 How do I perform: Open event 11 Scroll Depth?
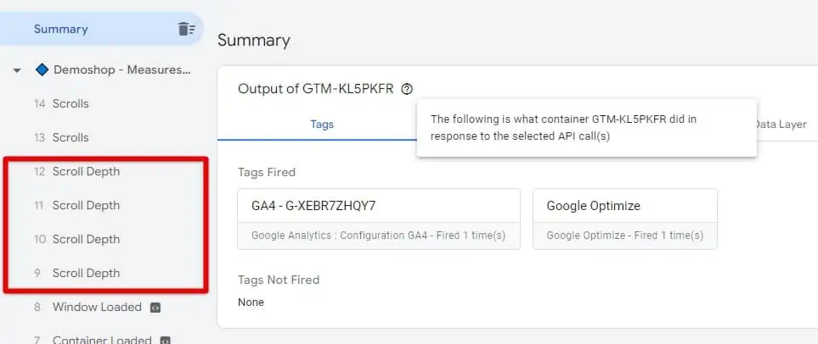(x=86, y=205)
